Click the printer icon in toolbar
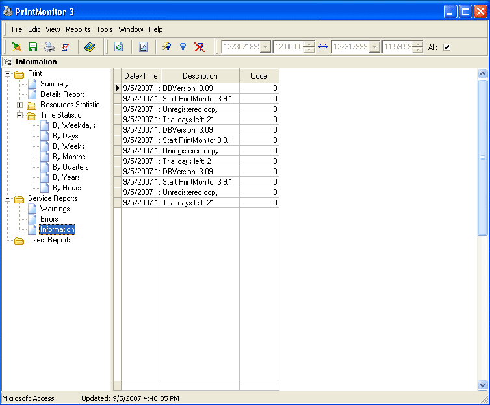The height and width of the screenshot is (405, 490). [x=49, y=47]
